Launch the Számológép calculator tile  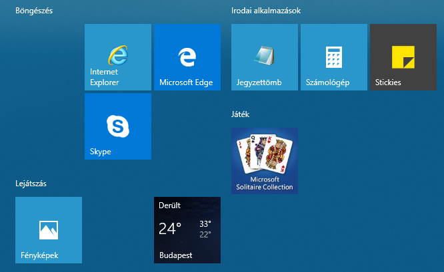(x=334, y=57)
